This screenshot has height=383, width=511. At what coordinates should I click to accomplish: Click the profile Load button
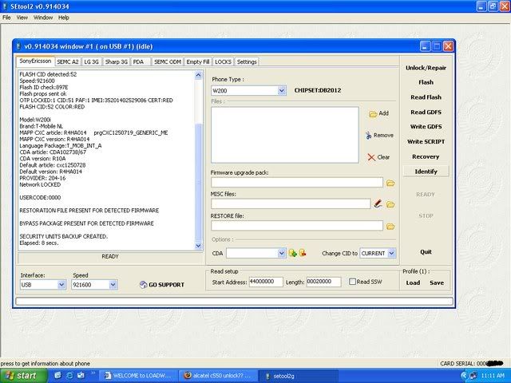(413, 283)
